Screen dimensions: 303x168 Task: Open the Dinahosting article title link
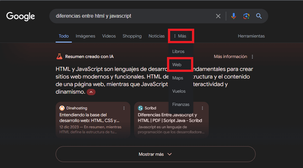pyautogui.click(x=89, y=118)
